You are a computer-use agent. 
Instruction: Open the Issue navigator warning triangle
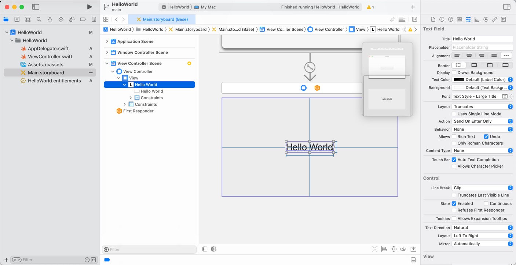pyautogui.click(x=50, y=19)
